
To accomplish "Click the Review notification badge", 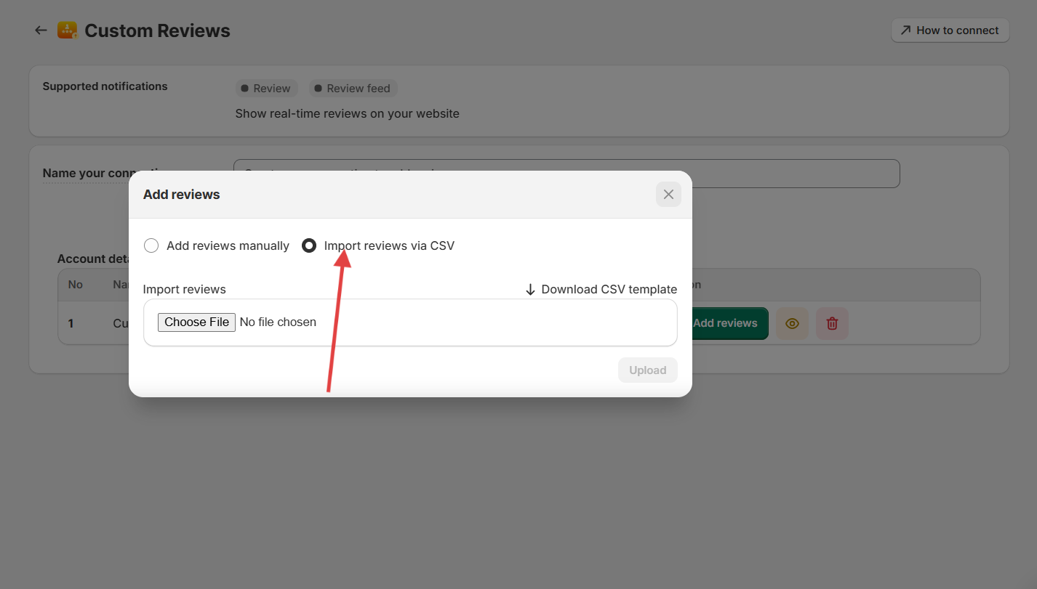I will pyautogui.click(x=266, y=89).
